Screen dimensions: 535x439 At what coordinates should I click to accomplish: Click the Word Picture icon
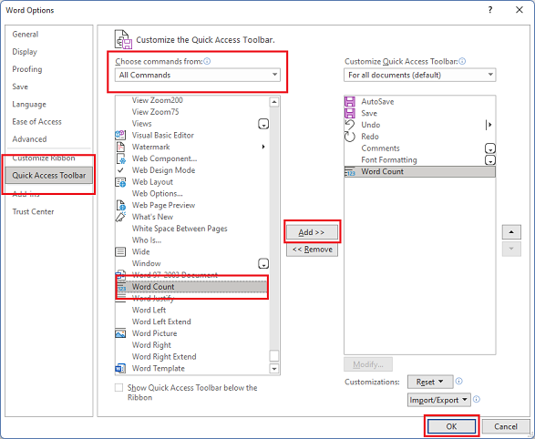(120, 333)
